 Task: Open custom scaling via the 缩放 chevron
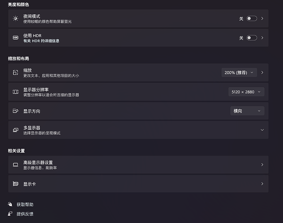pyautogui.click(x=262, y=72)
